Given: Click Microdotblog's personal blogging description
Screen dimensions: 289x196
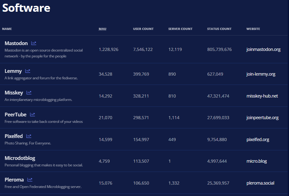Looking at the screenshot, I should 44,165.
